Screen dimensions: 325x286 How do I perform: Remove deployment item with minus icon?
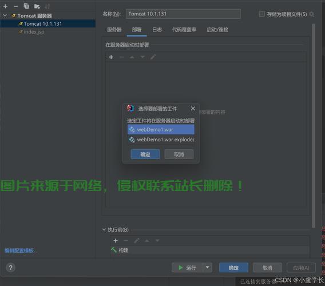point(121,57)
